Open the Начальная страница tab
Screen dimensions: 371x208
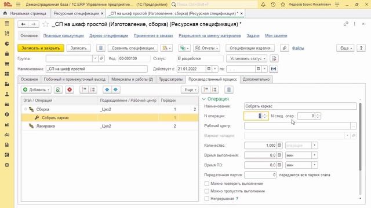(28, 13)
